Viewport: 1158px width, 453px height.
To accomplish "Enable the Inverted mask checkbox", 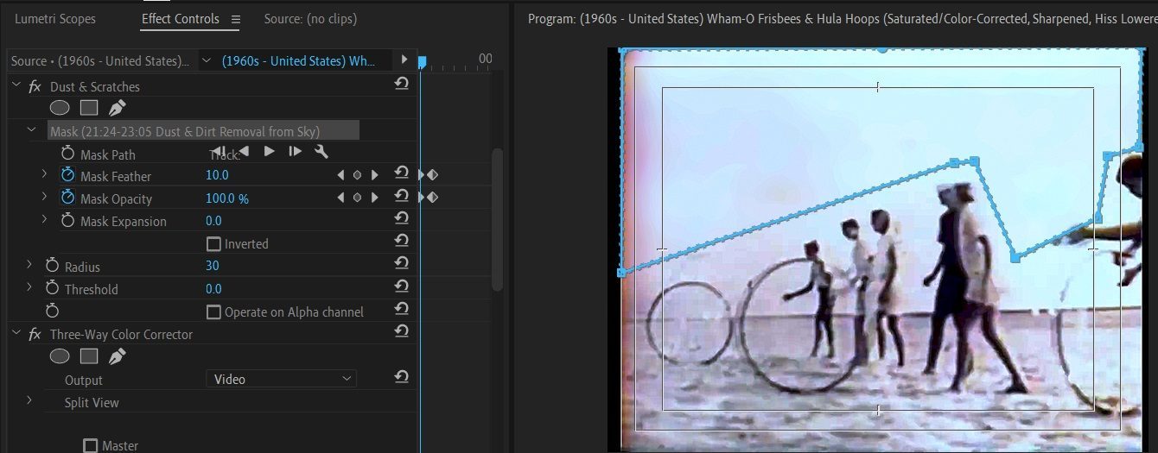I will [x=213, y=243].
